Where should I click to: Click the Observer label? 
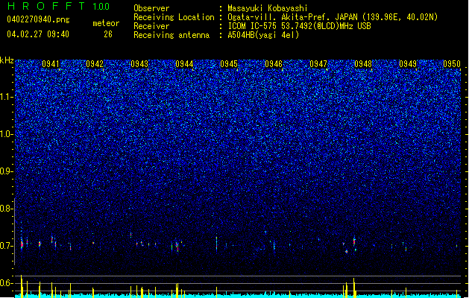pyautogui.click(x=151, y=8)
